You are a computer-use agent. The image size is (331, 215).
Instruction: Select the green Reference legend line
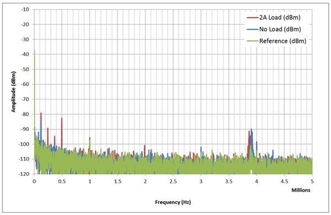[x=253, y=41]
